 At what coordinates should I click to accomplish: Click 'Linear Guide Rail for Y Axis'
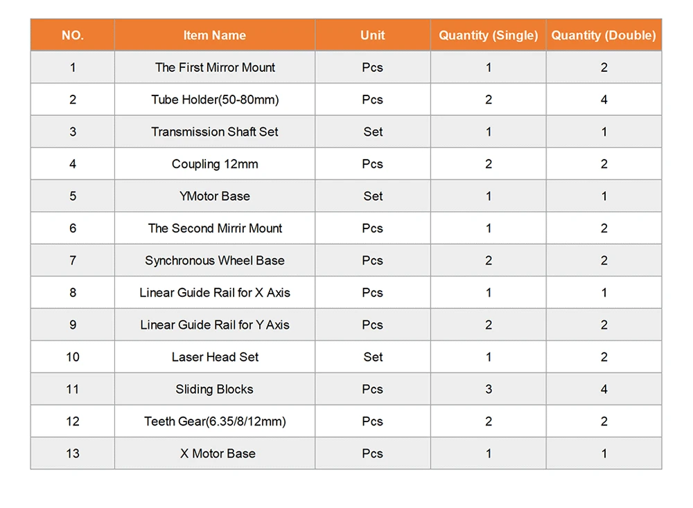(x=215, y=325)
